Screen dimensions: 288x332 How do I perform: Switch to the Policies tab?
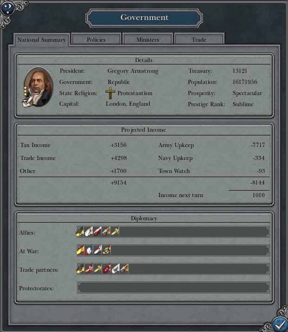[96, 39]
